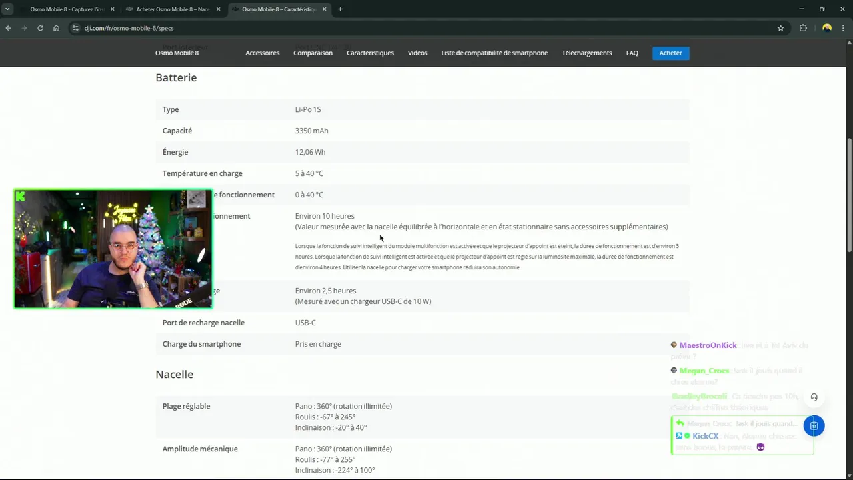Viewport: 853px width, 480px height.
Task: Open the tab search dropdown arrow
Action: tap(7, 9)
